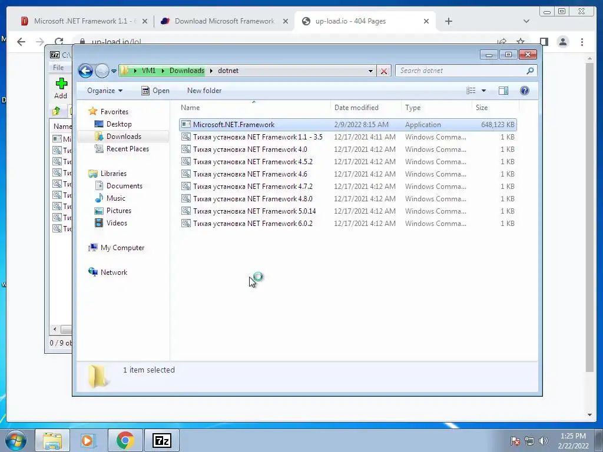Go back with the Explorer Back arrow

[85, 71]
